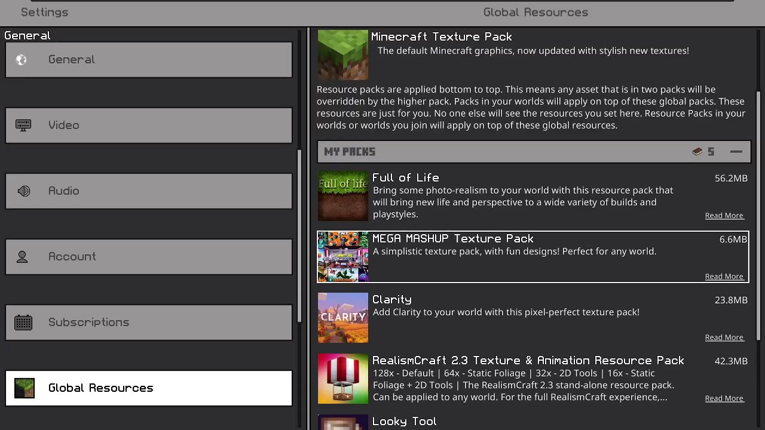Select the MEGA MASHUP Texture Pack thumbnail

[342, 257]
